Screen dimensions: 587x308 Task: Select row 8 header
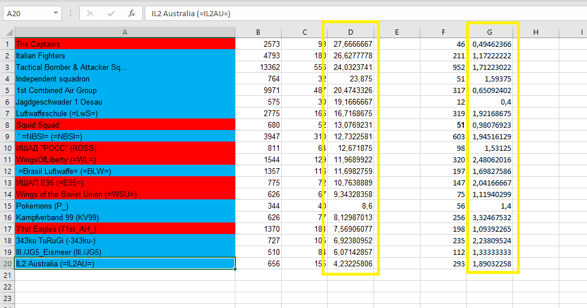(x=7, y=125)
